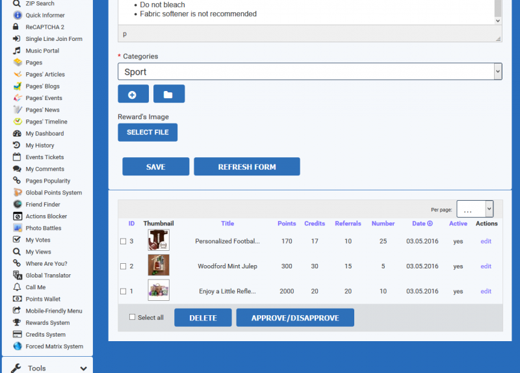Sort table by Credits column
Image resolution: width=520 pixels, height=373 pixels.
[x=315, y=224]
